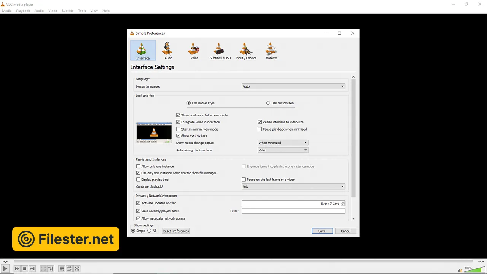Switch to the Hotkeys preferences

272,51
